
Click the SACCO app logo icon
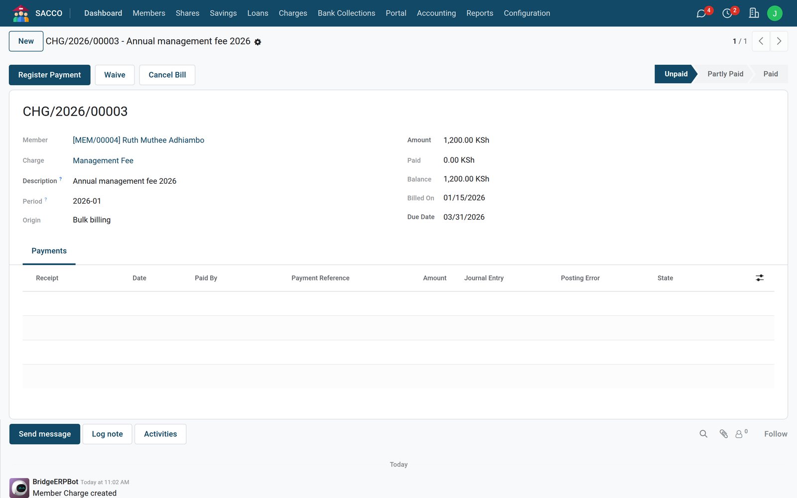(21, 13)
